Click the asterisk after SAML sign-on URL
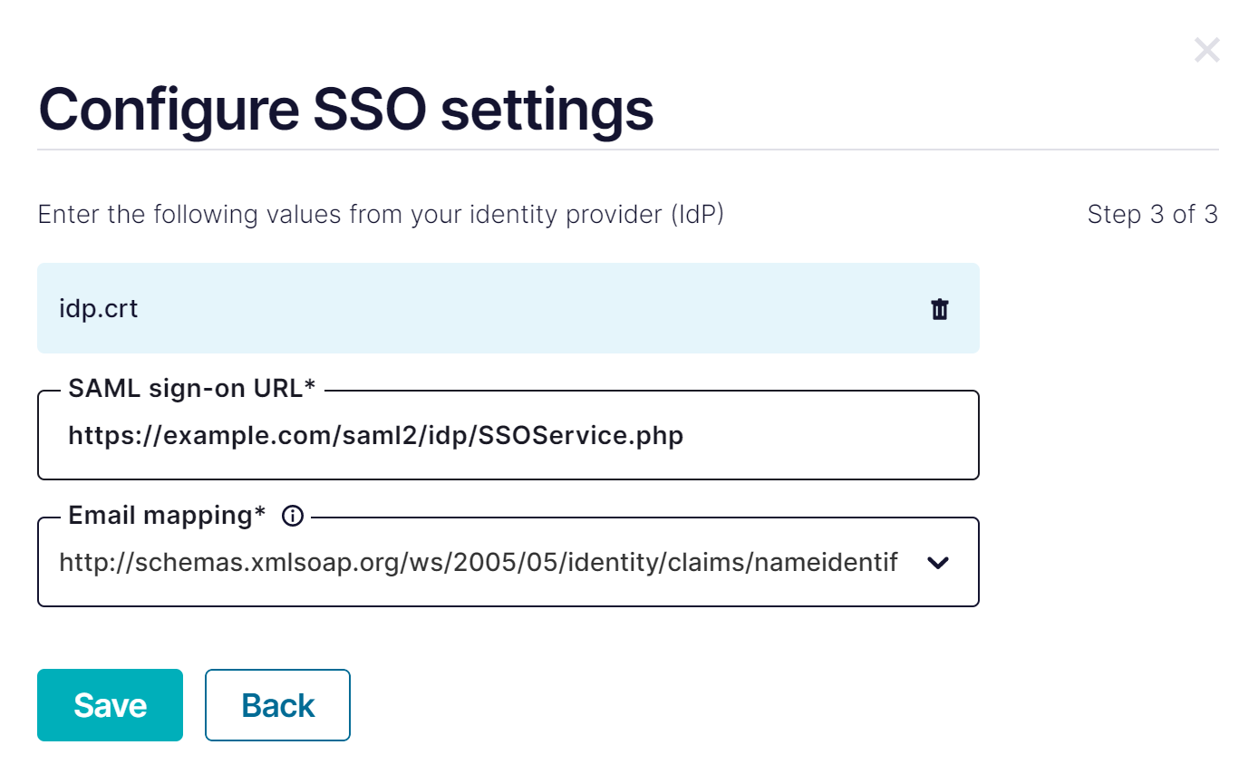This screenshot has height=774, width=1258. click(x=310, y=387)
